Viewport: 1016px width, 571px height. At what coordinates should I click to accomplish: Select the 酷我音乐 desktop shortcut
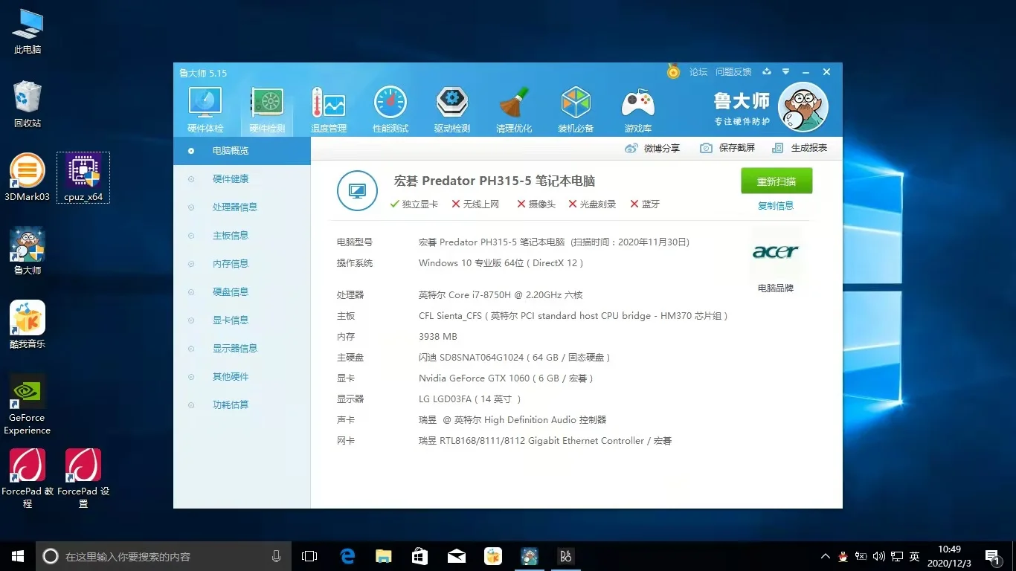(x=28, y=325)
